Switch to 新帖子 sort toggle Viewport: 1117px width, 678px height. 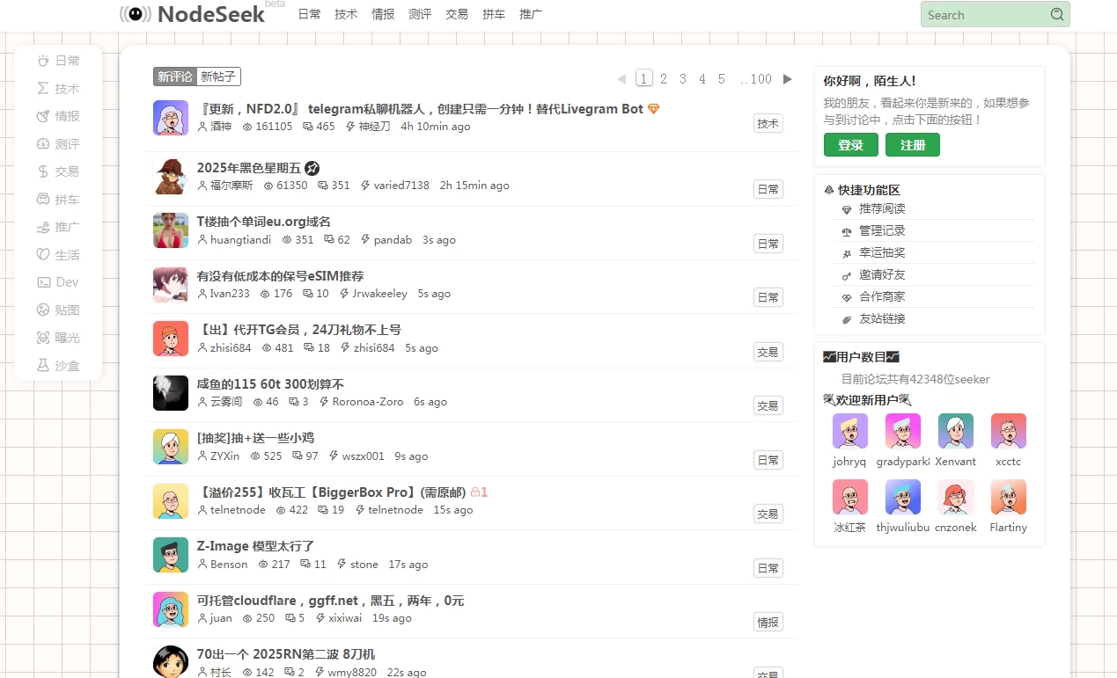click(218, 77)
